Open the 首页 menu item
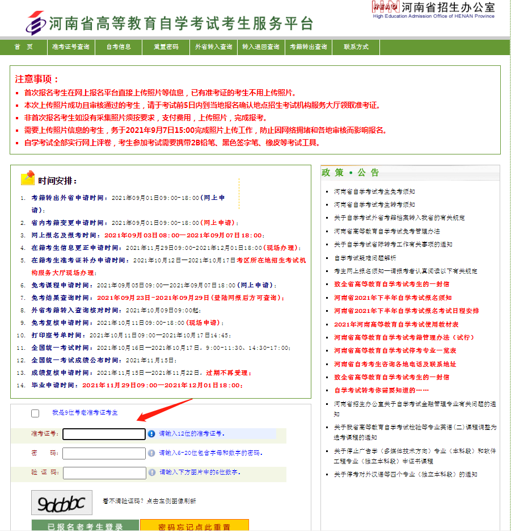The height and width of the screenshot is (531, 511). [x=24, y=47]
